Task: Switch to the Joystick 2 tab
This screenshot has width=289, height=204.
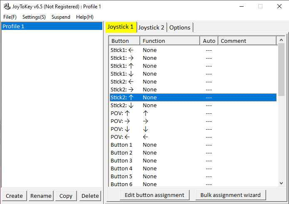Action: [x=151, y=27]
